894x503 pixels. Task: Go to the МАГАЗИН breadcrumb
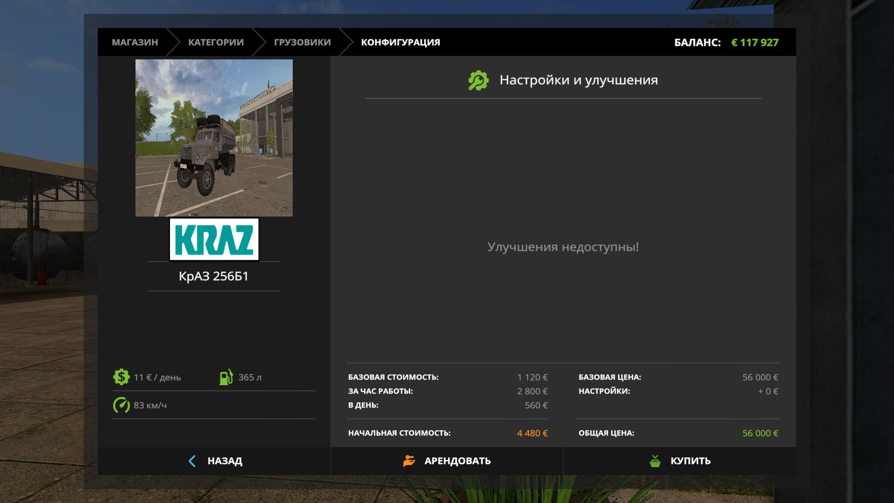click(135, 42)
